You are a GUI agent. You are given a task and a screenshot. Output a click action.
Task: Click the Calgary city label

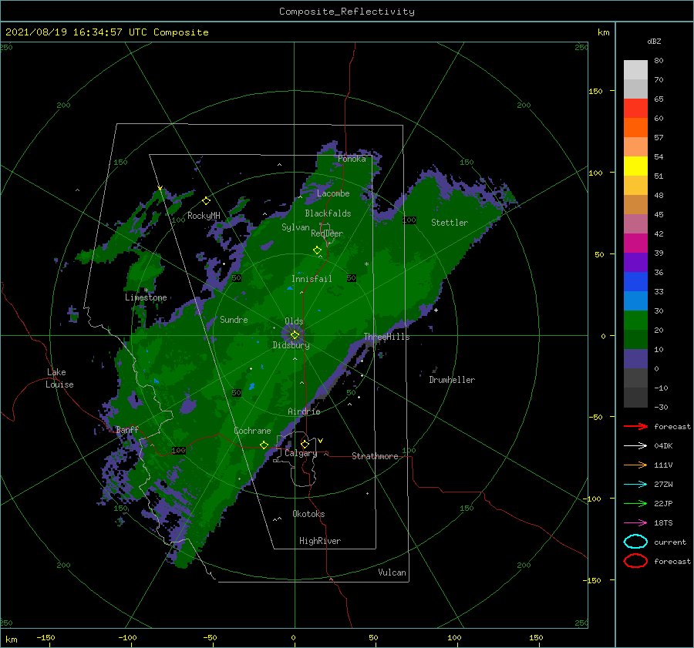[301, 453]
